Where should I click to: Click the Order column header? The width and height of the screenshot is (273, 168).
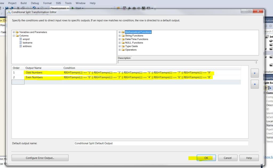pos(18,68)
